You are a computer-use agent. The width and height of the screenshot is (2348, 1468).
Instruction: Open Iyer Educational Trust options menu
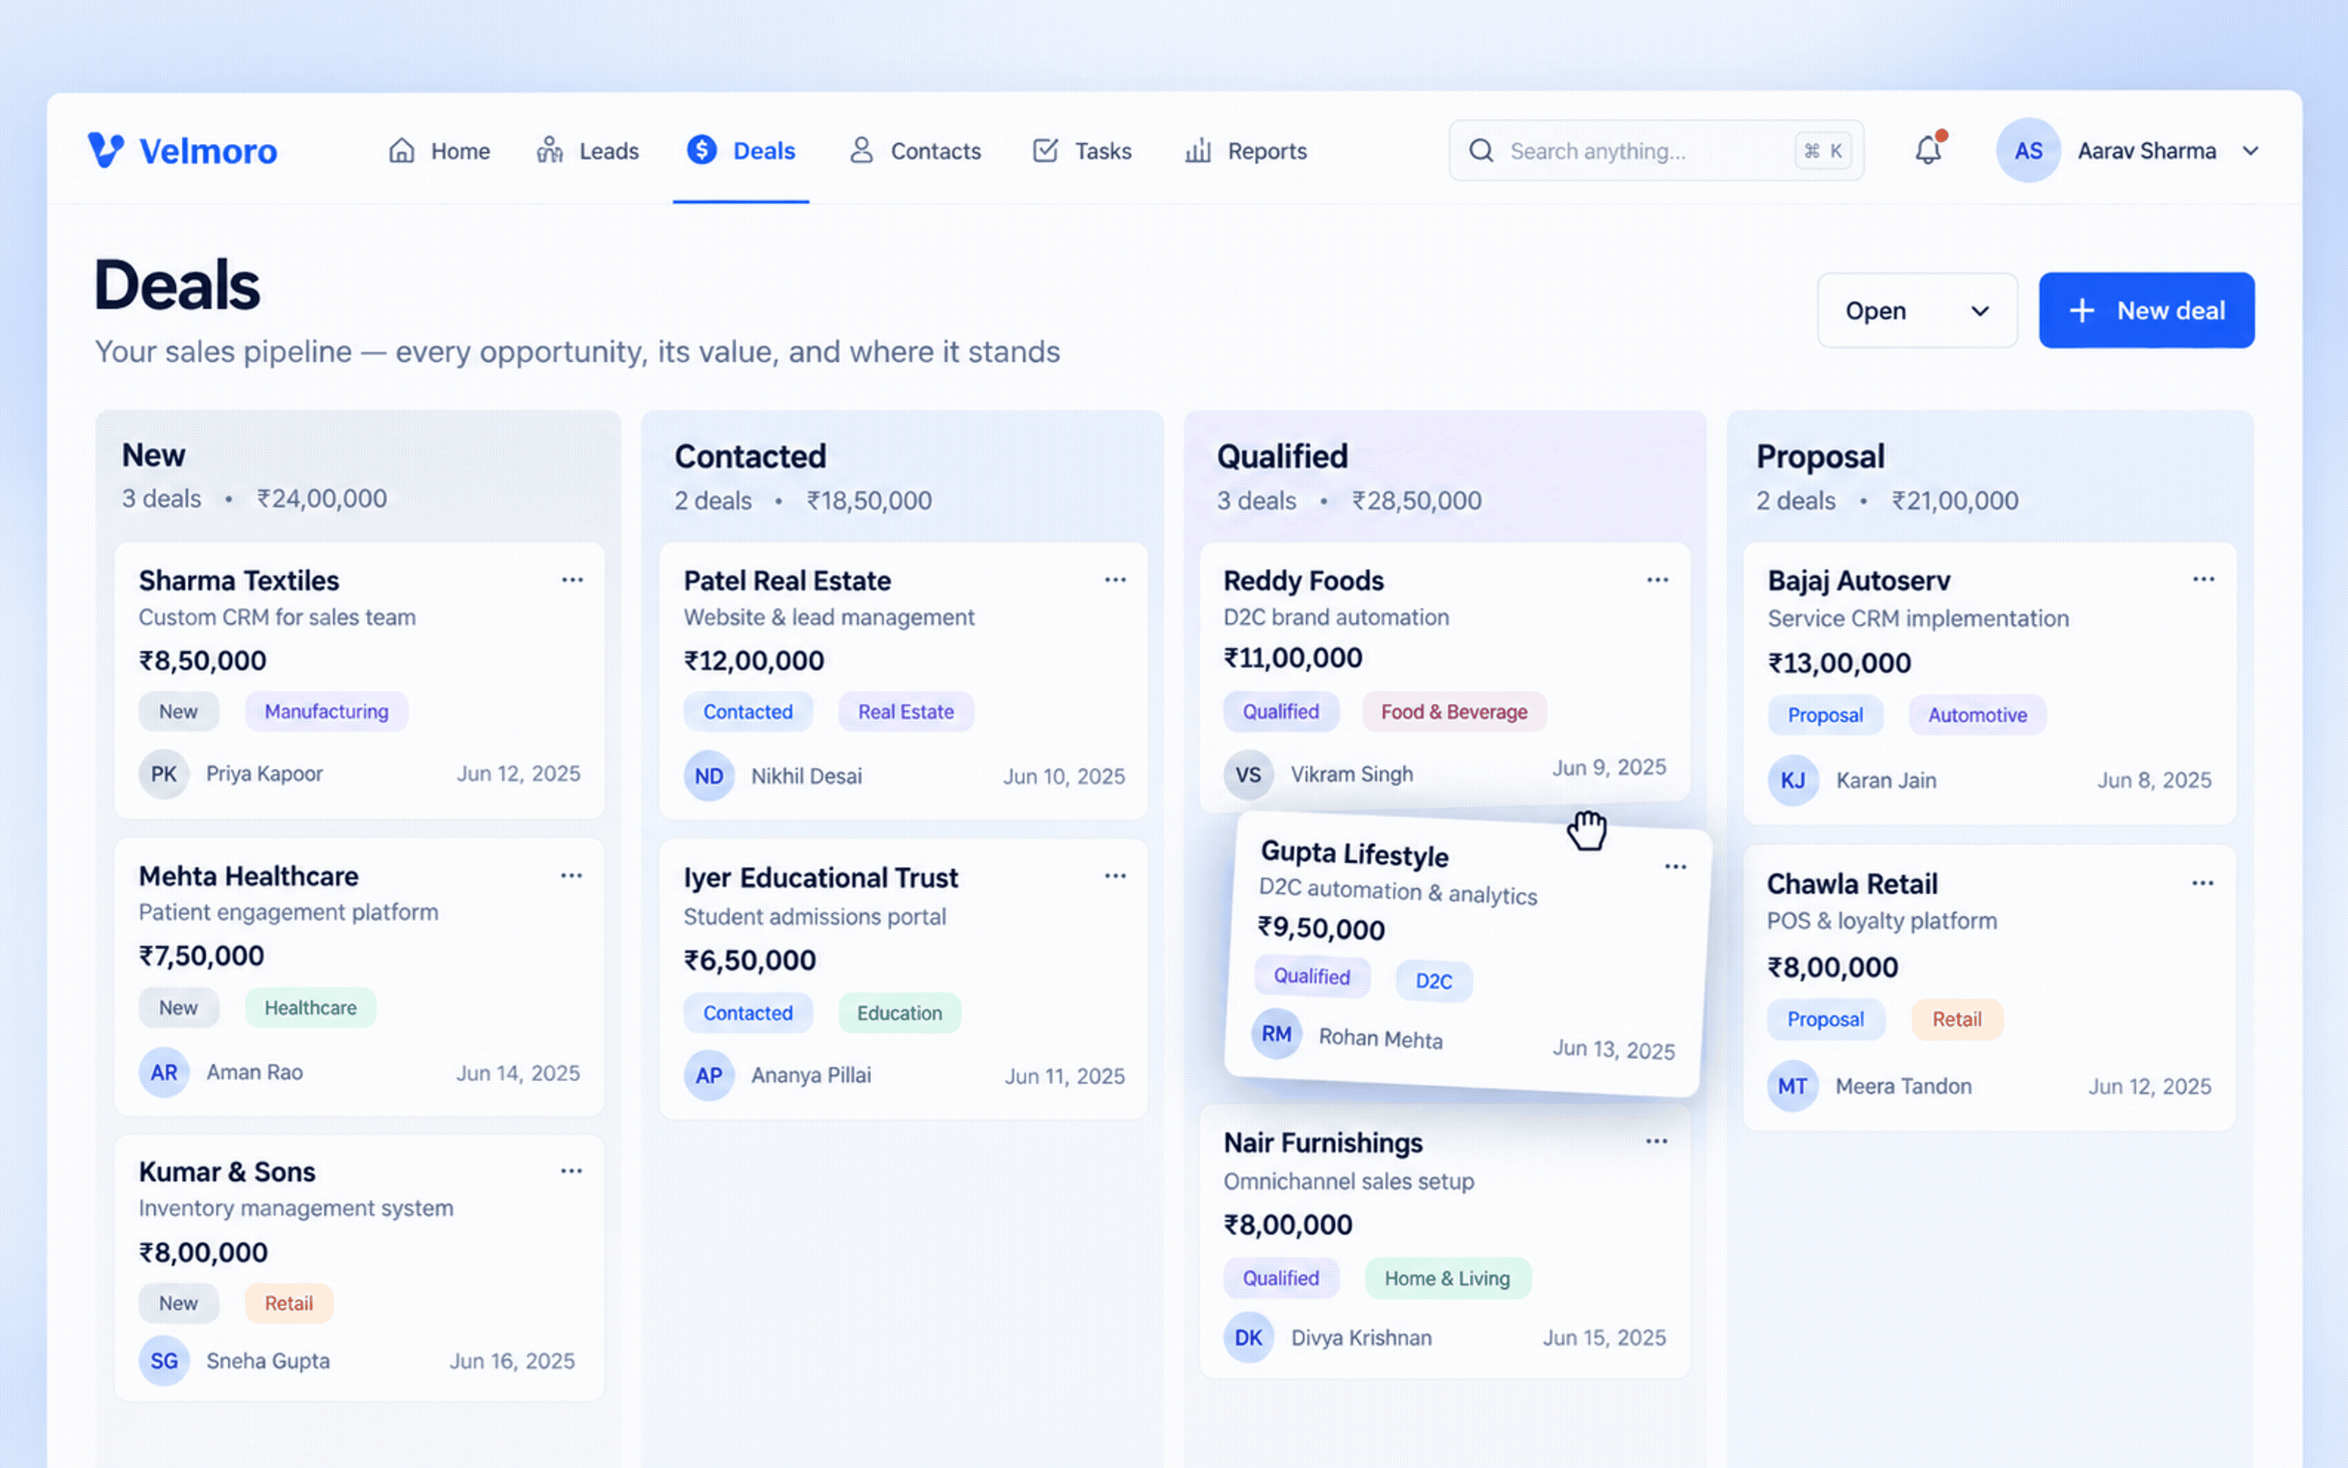tap(1116, 876)
